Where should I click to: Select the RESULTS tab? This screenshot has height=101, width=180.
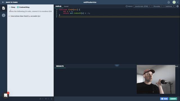pos(60,66)
